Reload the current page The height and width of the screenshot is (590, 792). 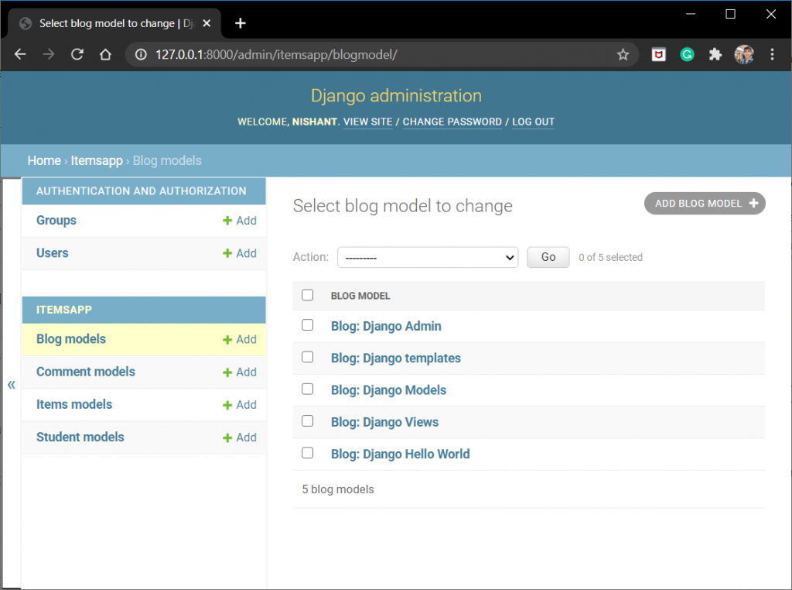[x=77, y=54]
